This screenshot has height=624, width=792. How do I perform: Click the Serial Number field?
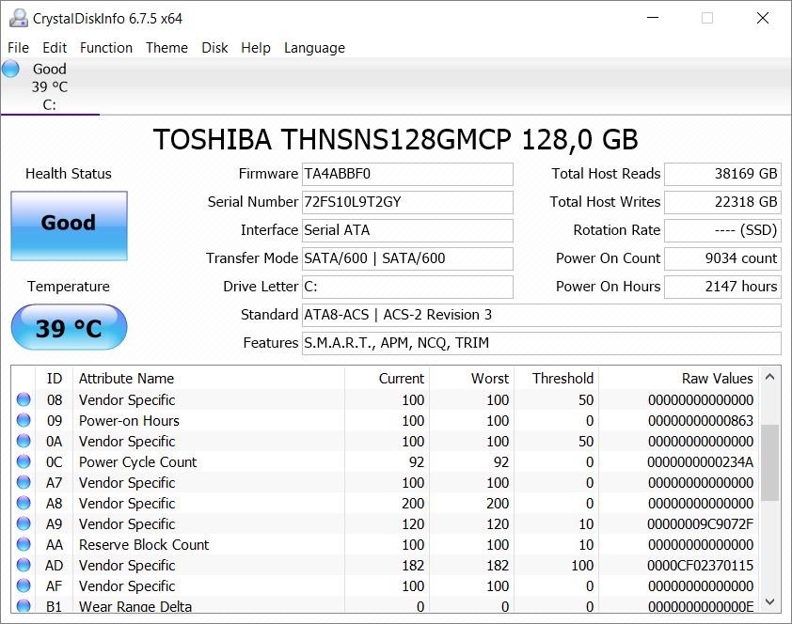407,202
